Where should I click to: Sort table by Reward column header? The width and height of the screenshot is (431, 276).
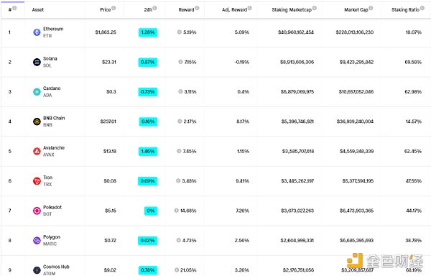(186, 9)
